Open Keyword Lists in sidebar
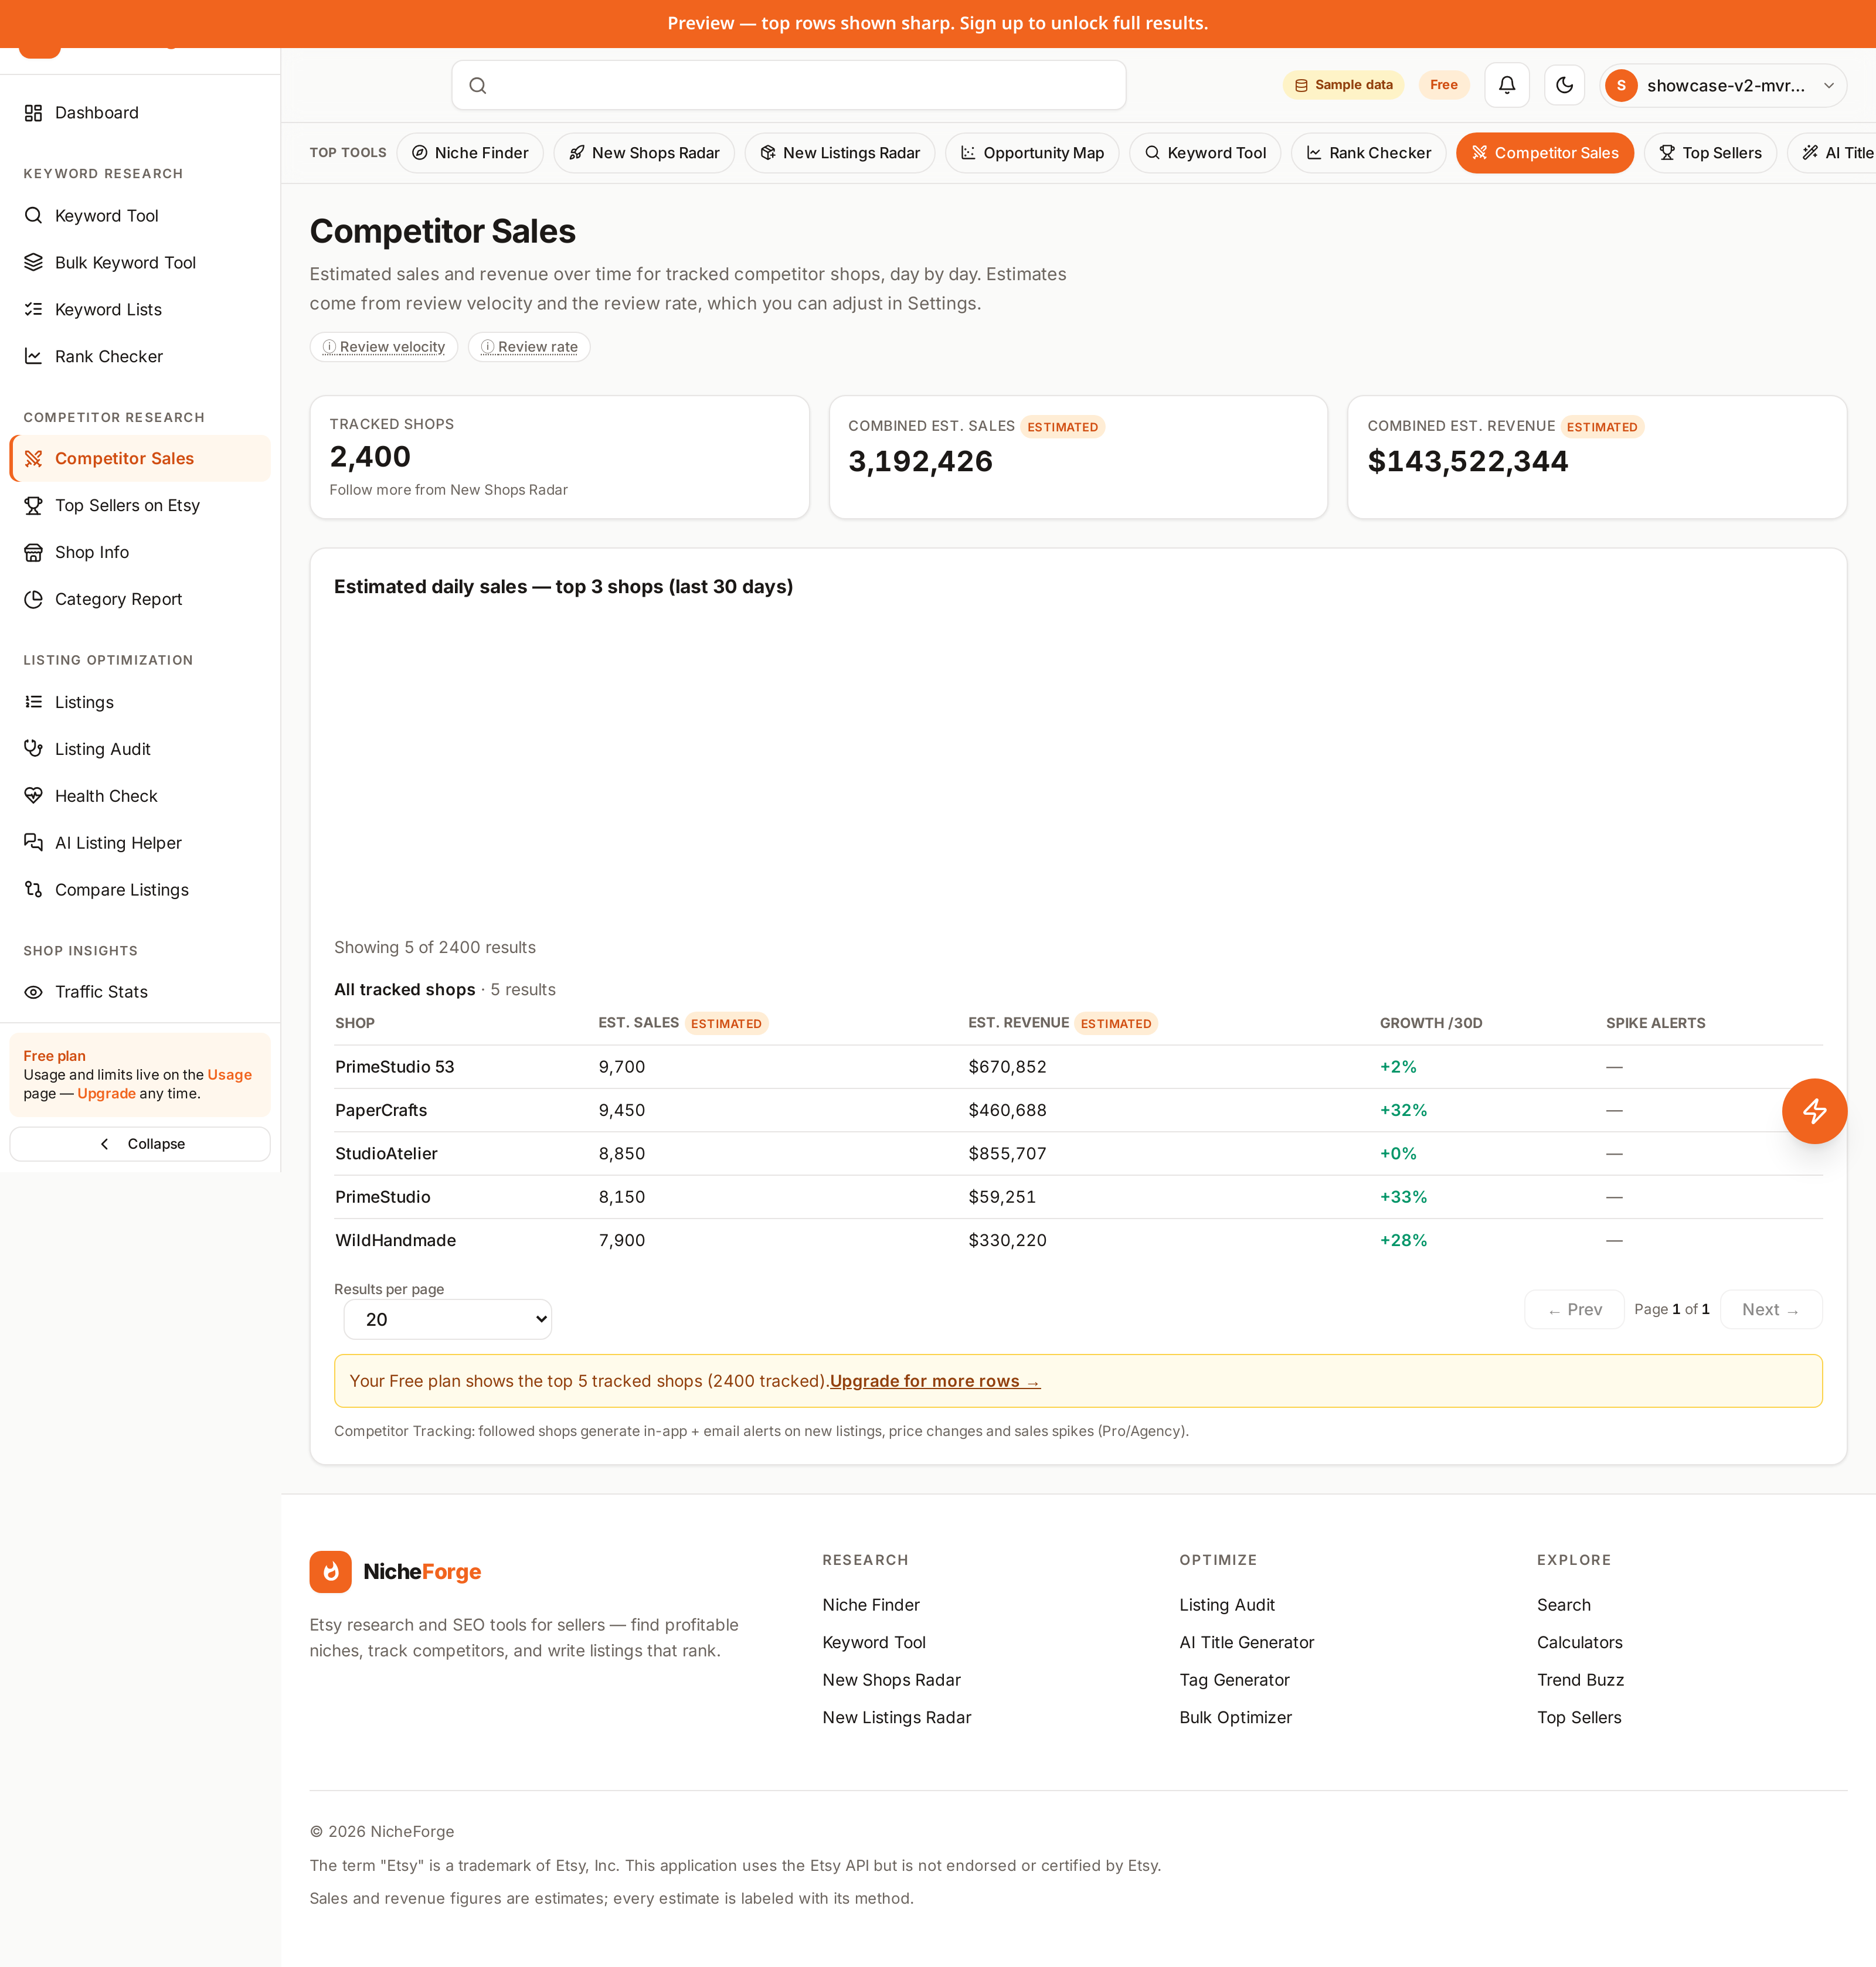 (140, 310)
